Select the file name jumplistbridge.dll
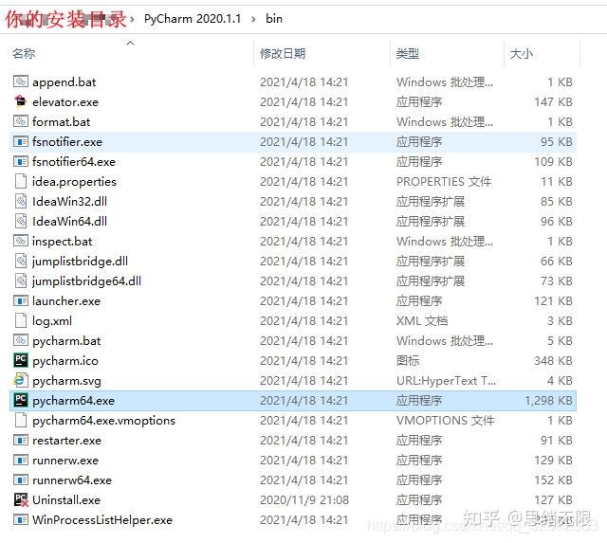Screen dimensions: 607x543 point(80,262)
